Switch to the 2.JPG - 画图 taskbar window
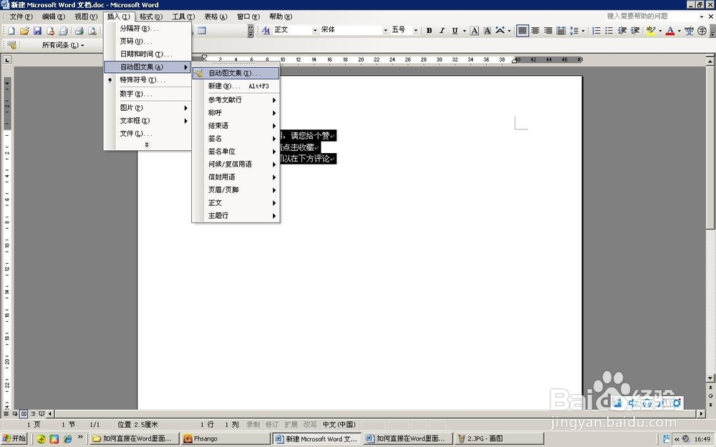716x447 pixels. [x=498, y=438]
